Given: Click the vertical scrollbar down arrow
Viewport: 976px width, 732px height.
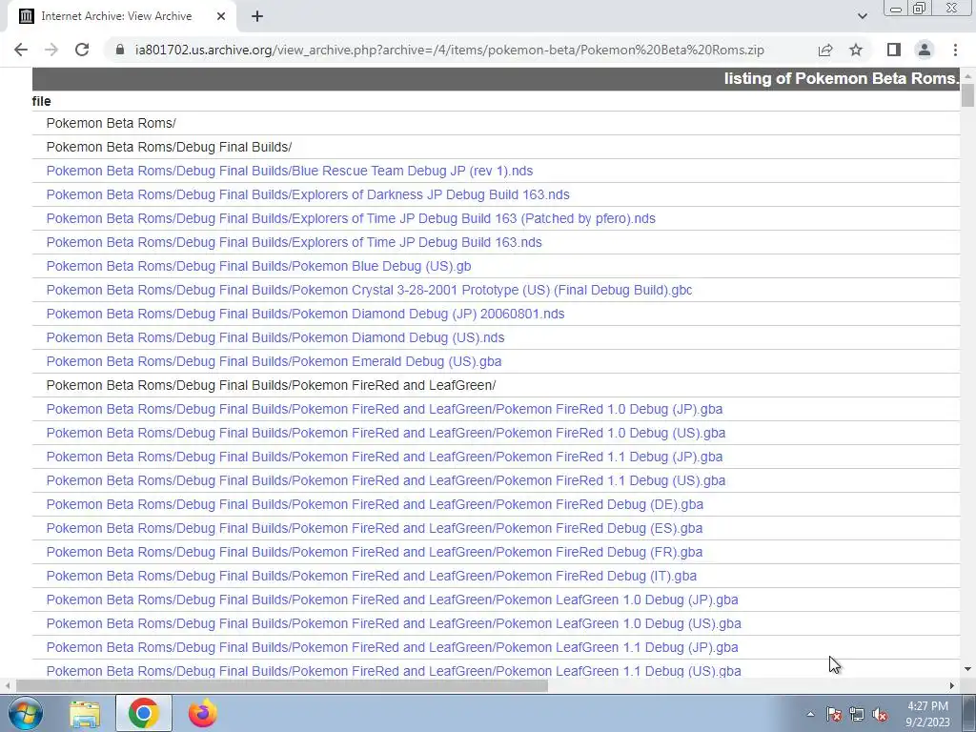Looking at the screenshot, I should [967, 670].
